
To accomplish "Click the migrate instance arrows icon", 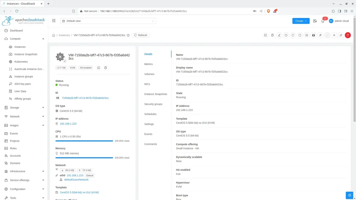I will tap(334, 35).
